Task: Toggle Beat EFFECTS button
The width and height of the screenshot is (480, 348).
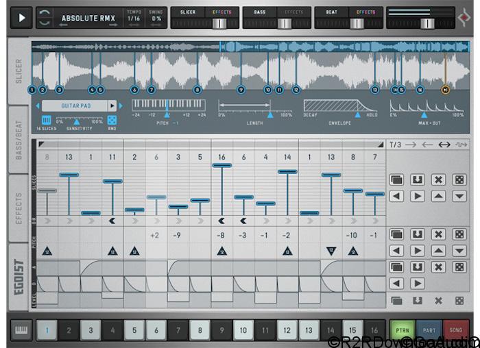Action: (365, 12)
